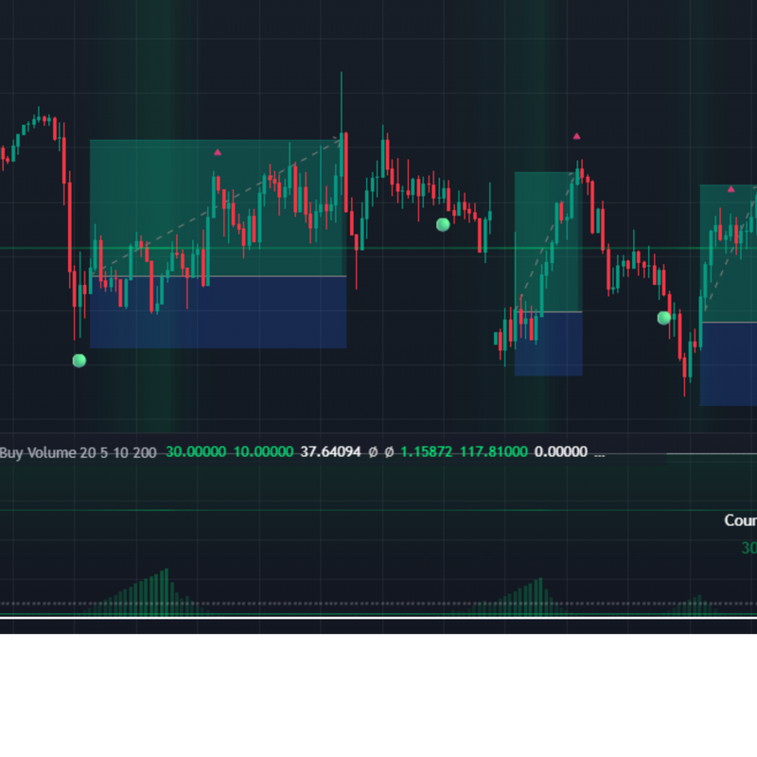The width and height of the screenshot is (757, 757).
Task: Select the first position's blue stop-loss zone
Action: point(218,312)
